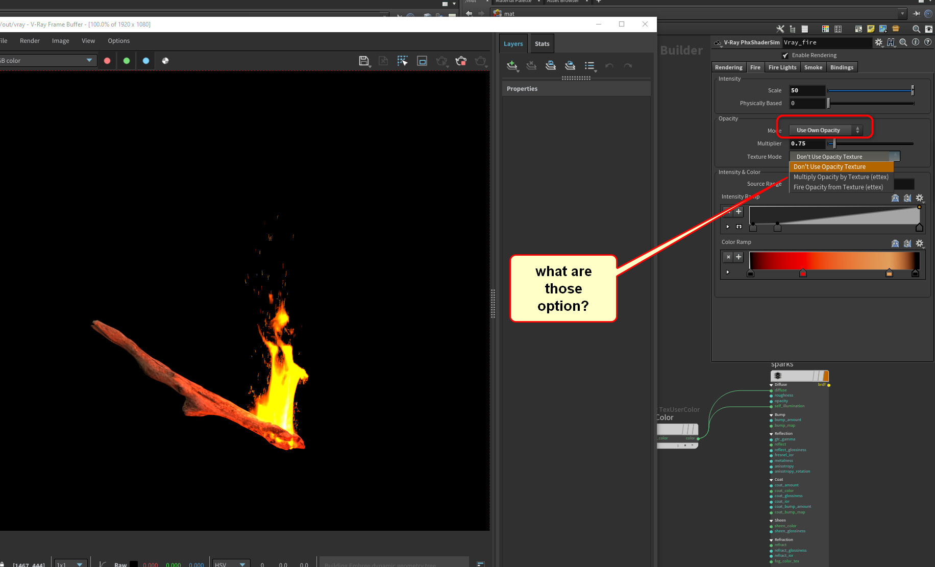This screenshot has width=935, height=567.
Task: Click the Physically Based value field
Action: click(807, 104)
